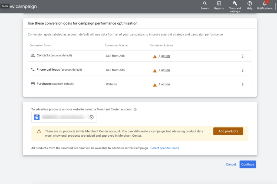Open Search from the top bar
This screenshot has width=277, height=184.
pyautogui.click(x=205, y=4)
